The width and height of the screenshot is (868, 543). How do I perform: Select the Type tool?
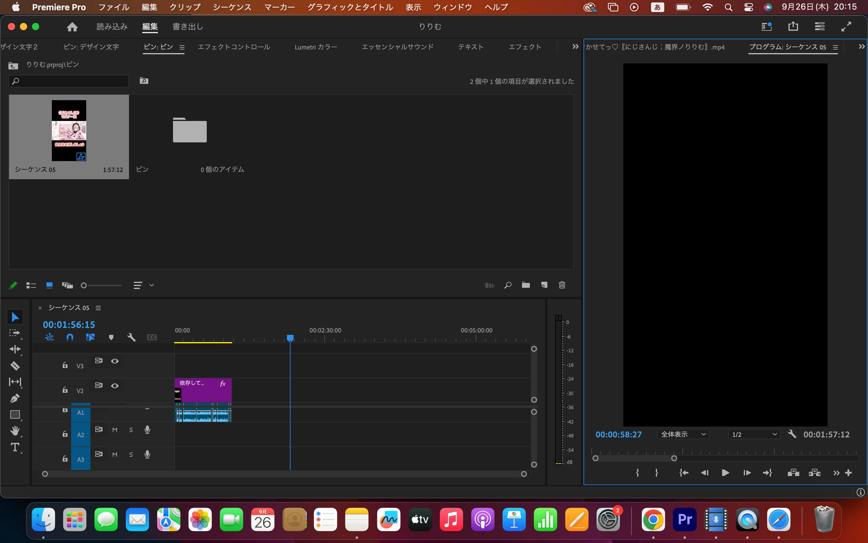15,447
